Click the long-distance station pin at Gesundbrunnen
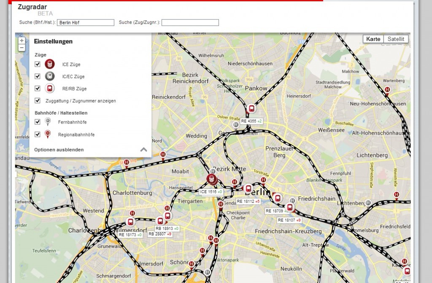The width and height of the screenshot is (432, 283). (235, 125)
